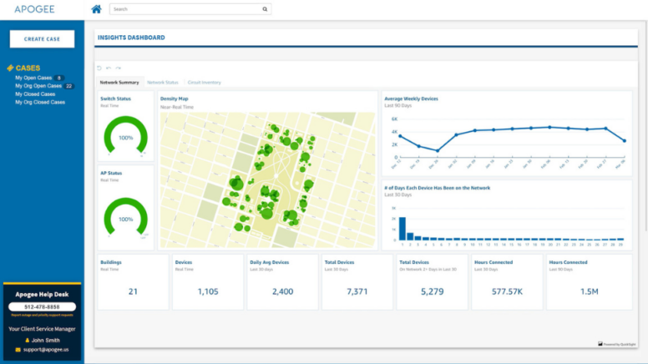This screenshot has width=648, height=364.
Task: View My Org Closed Cases
Action: pos(40,102)
